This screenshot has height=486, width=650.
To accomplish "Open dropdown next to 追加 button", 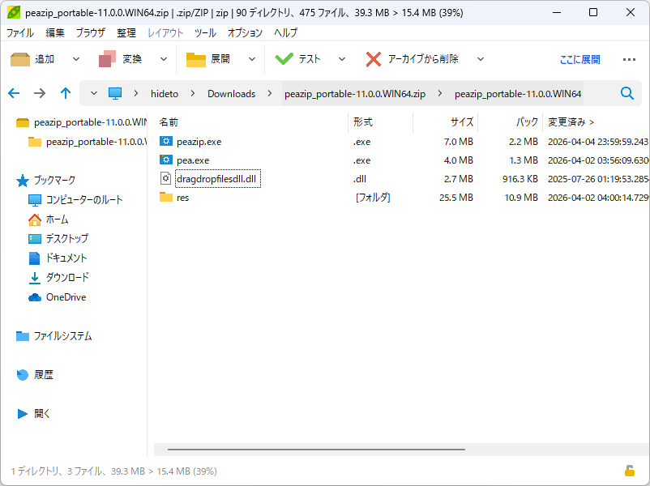I will (75, 58).
